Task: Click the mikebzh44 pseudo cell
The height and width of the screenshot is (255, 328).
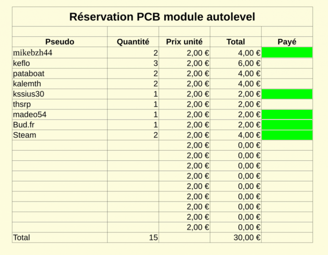Action: 33,53
